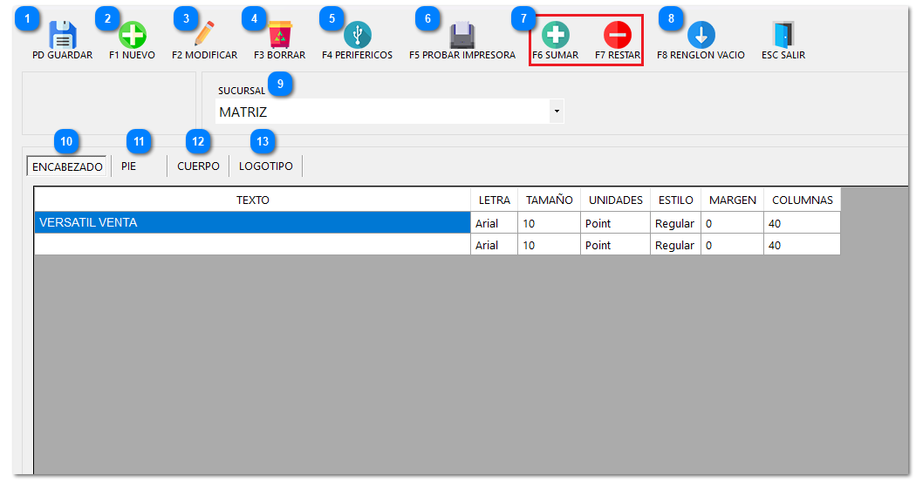Screen dimensions: 916x482
Task: Show the Logotipo tab
Action: tap(265, 166)
